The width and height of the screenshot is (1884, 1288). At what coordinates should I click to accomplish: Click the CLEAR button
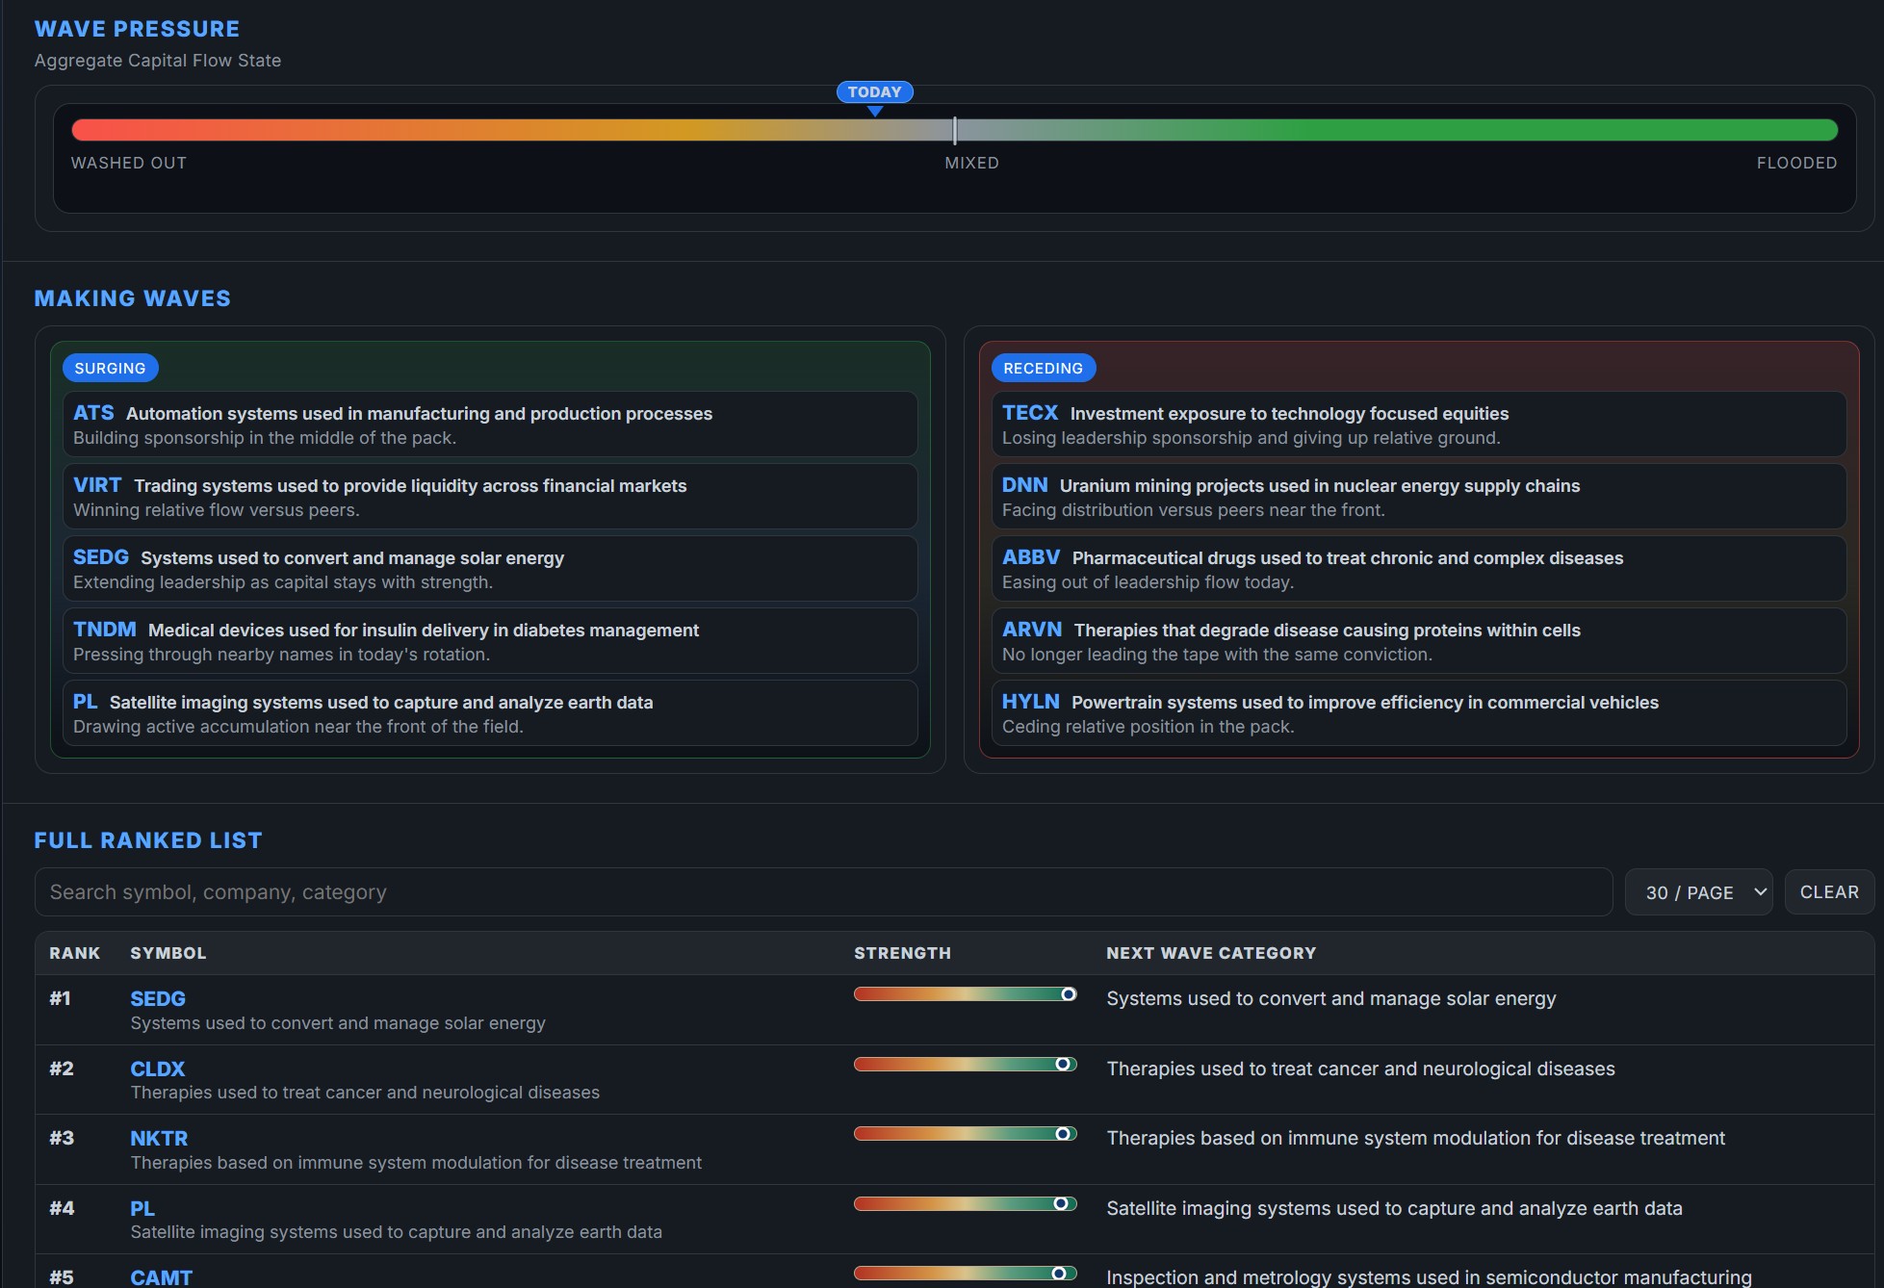click(x=1829, y=892)
